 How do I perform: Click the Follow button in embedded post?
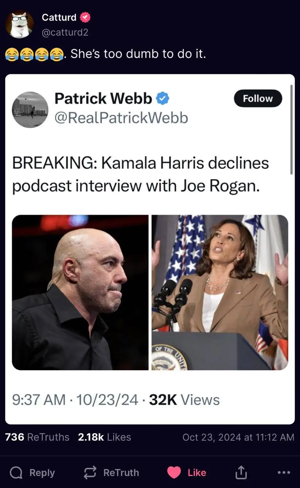click(x=258, y=98)
